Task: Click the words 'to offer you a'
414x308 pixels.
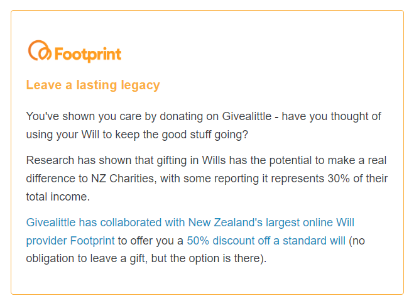Action: click(x=151, y=241)
